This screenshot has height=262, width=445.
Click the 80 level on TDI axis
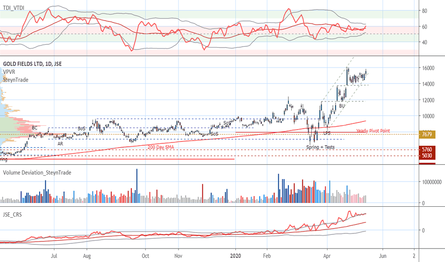pyautogui.click(x=424, y=11)
